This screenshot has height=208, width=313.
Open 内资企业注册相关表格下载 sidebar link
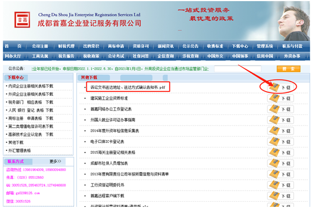(x=31, y=86)
